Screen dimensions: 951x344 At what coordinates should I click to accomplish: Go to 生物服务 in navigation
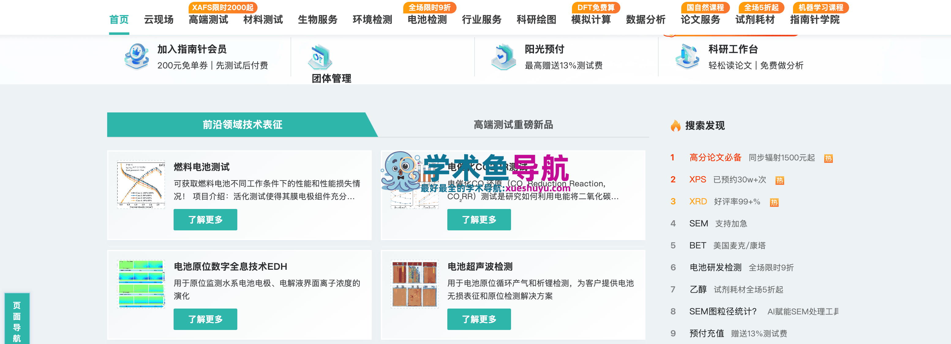318,20
